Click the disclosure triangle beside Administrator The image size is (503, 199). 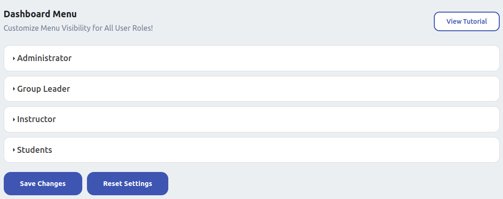[14, 59]
